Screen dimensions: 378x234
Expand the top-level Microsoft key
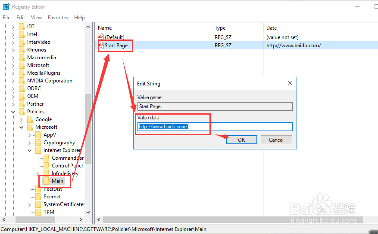(x=13, y=66)
